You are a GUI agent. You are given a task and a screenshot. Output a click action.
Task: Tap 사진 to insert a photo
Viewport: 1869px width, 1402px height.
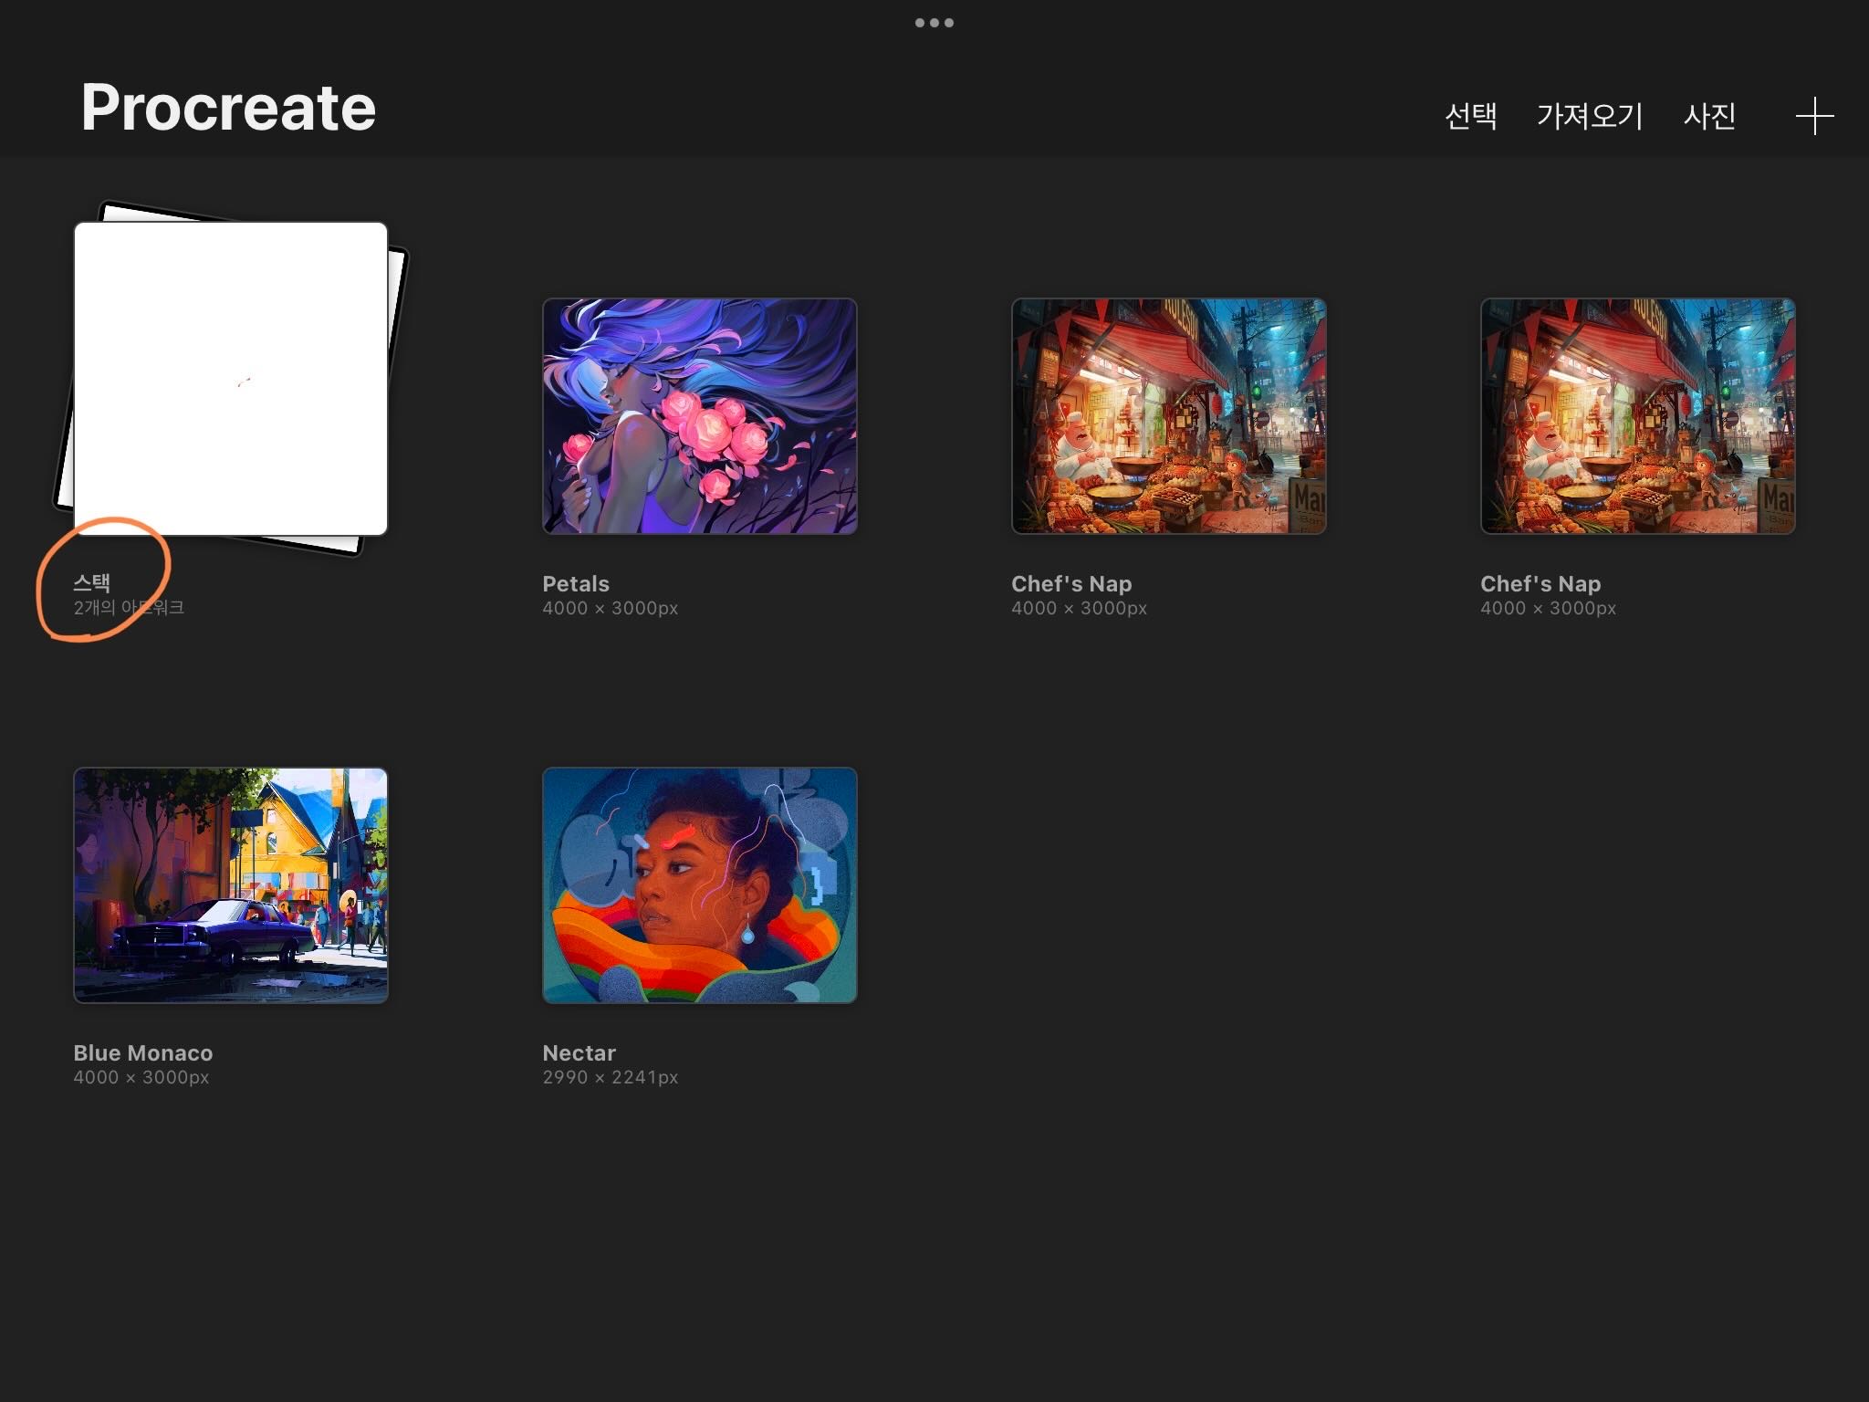click(1708, 116)
